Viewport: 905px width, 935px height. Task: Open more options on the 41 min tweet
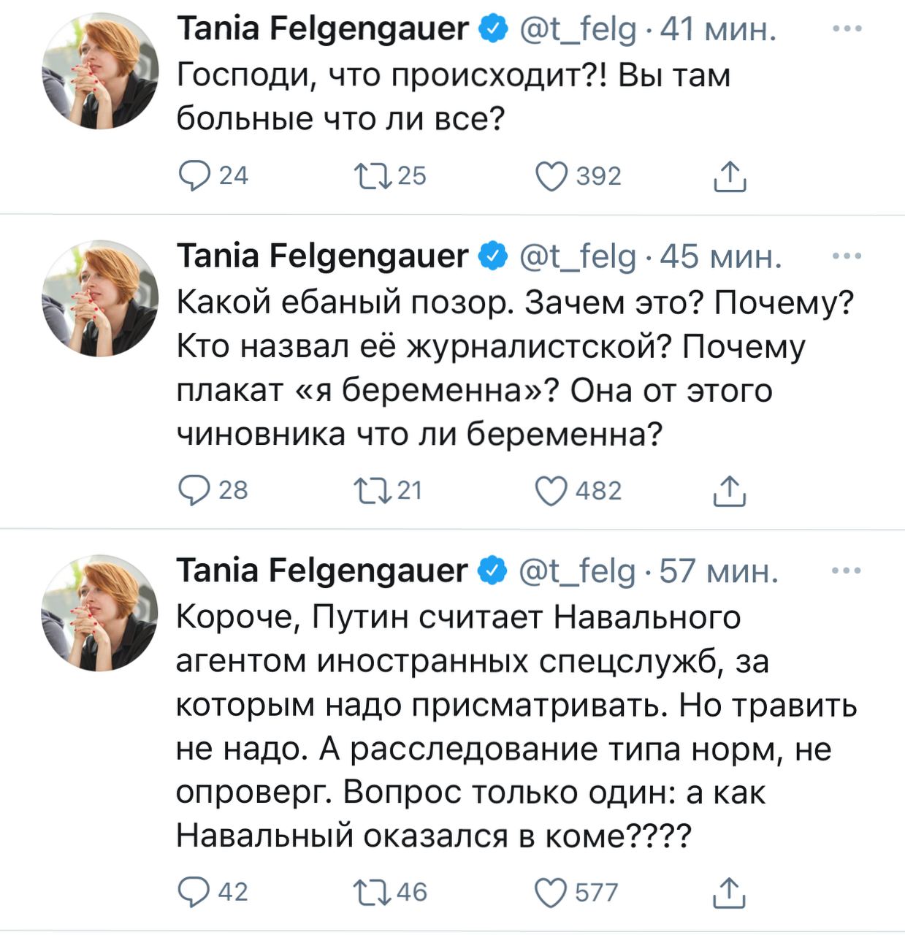click(847, 28)
